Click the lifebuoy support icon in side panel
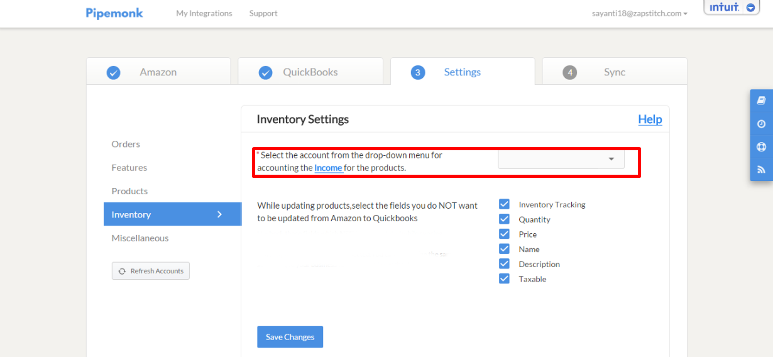773x357 pixels. click(761, 147)
